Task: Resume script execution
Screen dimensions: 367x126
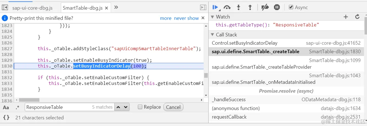Action: 215,7
